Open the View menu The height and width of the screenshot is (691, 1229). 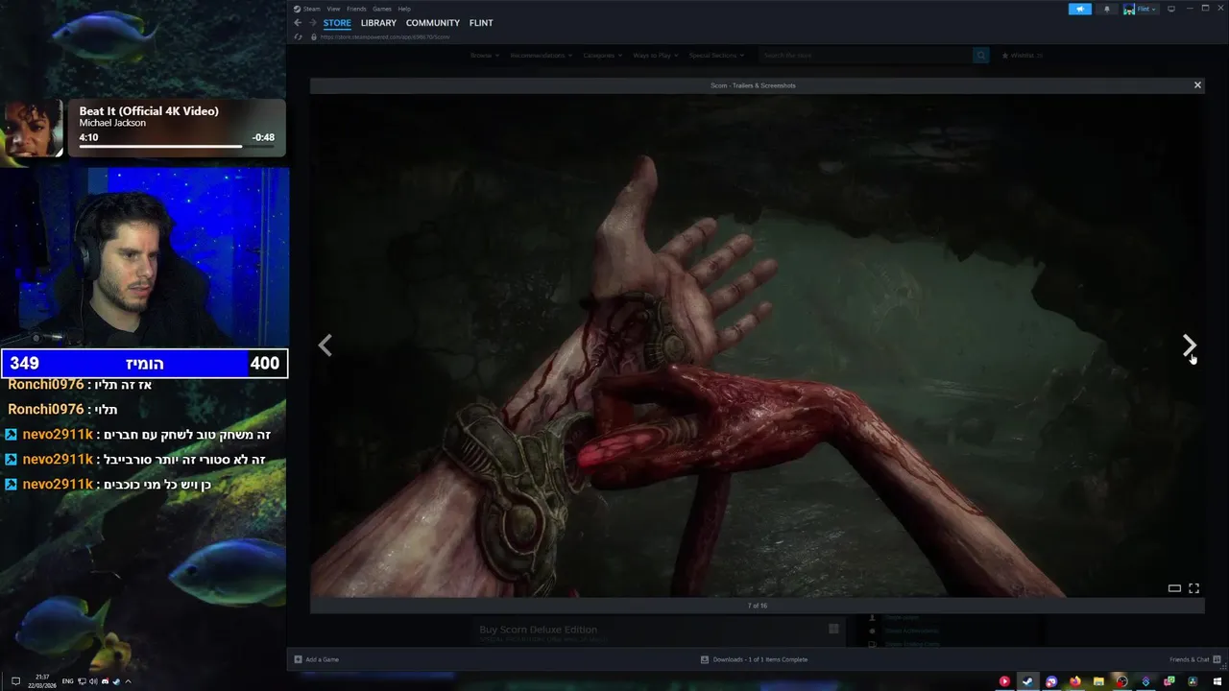pyautogui.click(x=333, y=9)
